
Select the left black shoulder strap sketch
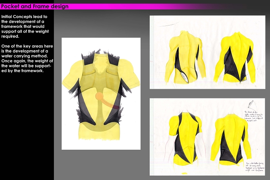tap(88, 58)
